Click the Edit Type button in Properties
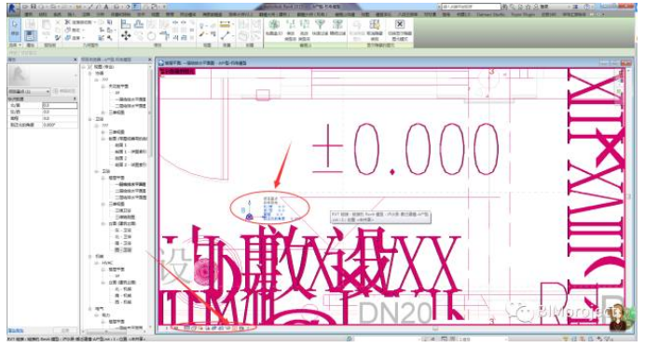The image size is (645, 347). 64,91
